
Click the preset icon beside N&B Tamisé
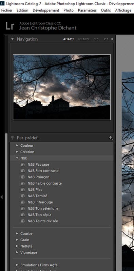pos(23,196)
